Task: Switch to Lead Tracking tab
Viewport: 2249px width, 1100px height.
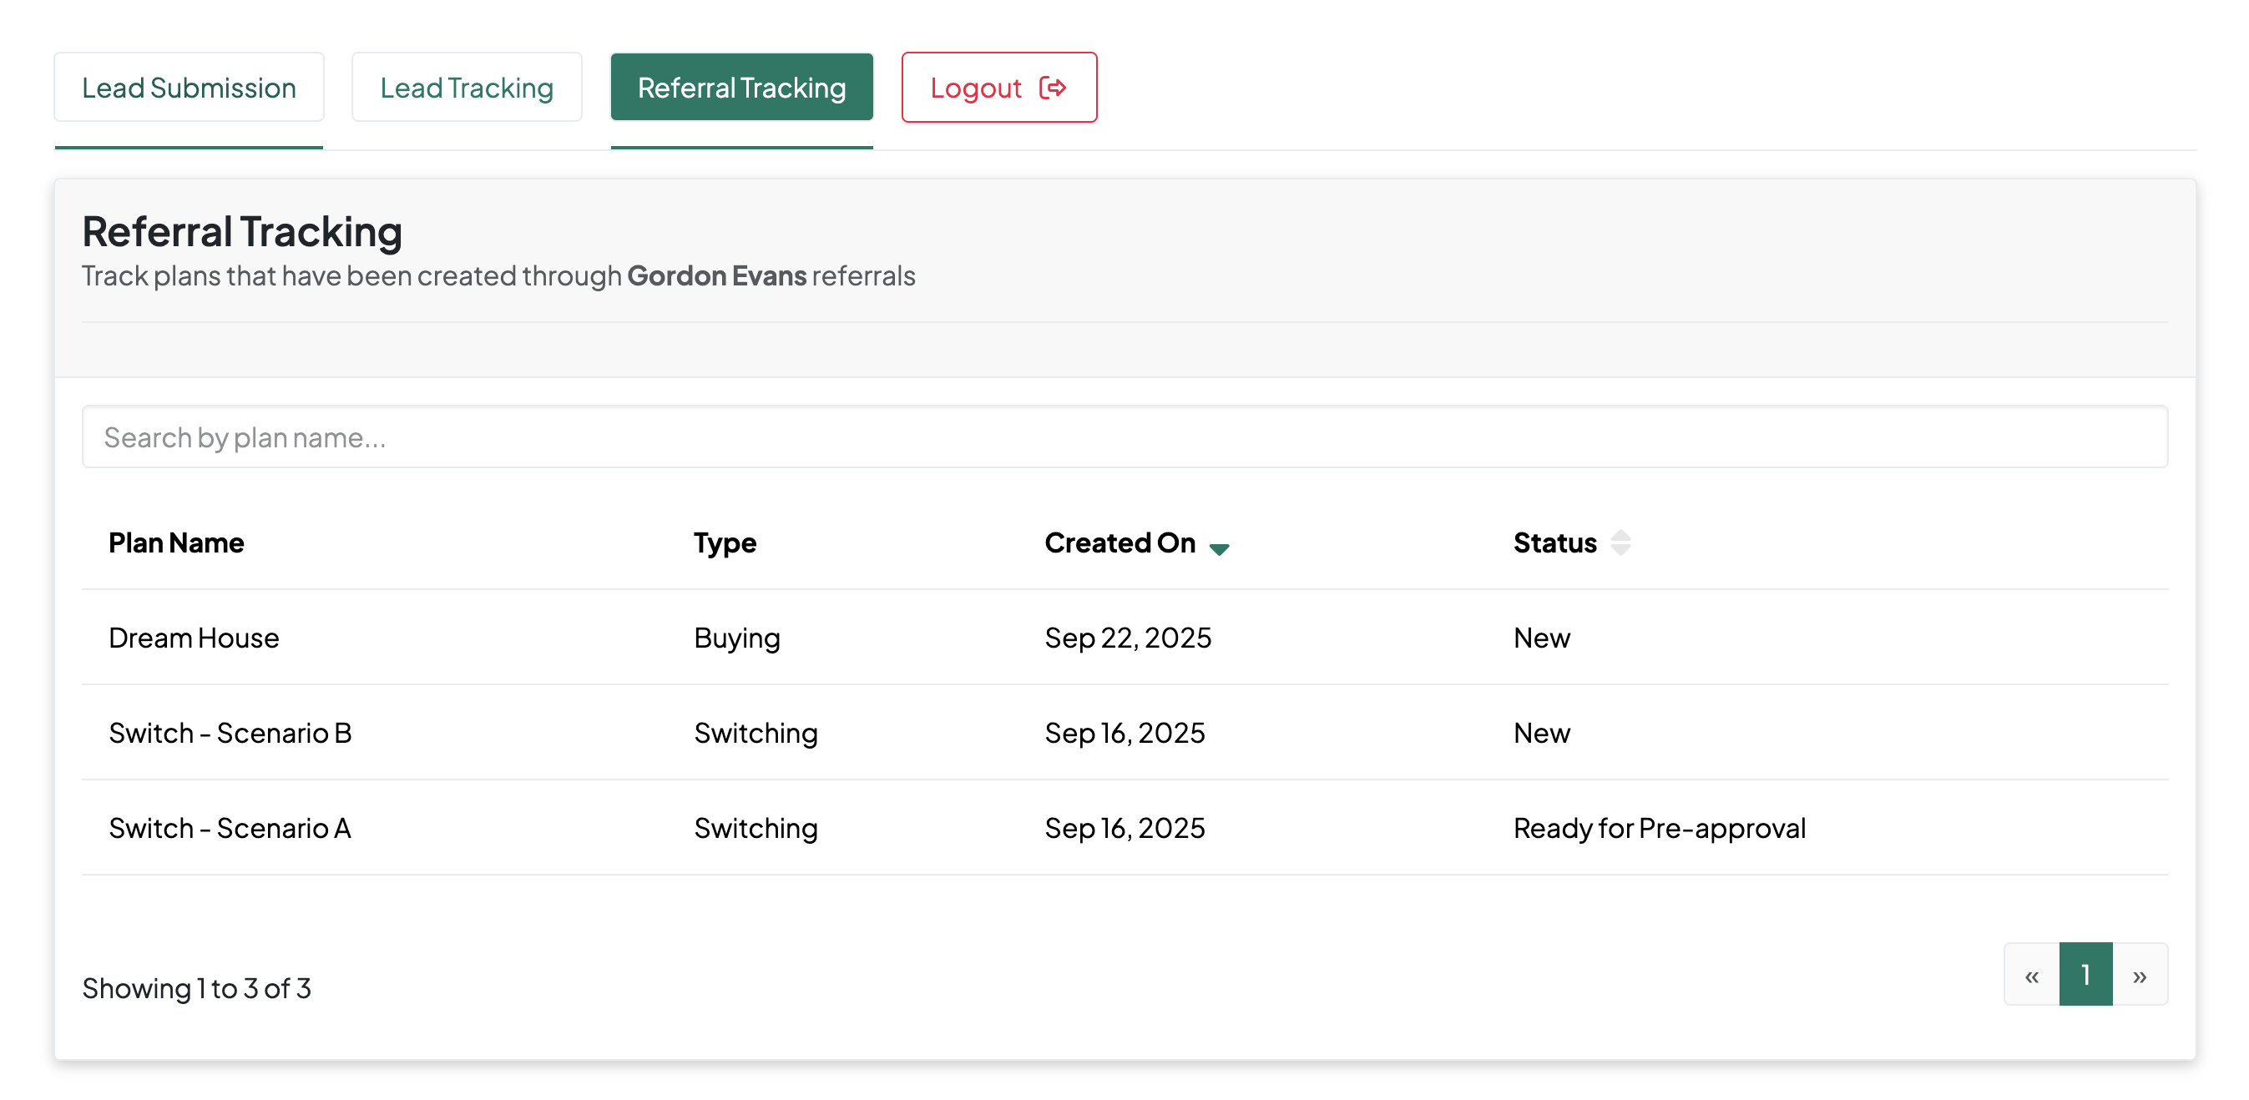Action: pos(466,88)
